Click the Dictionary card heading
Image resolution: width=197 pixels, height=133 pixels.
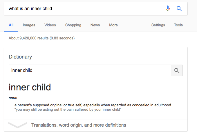(x=20, y=57)
